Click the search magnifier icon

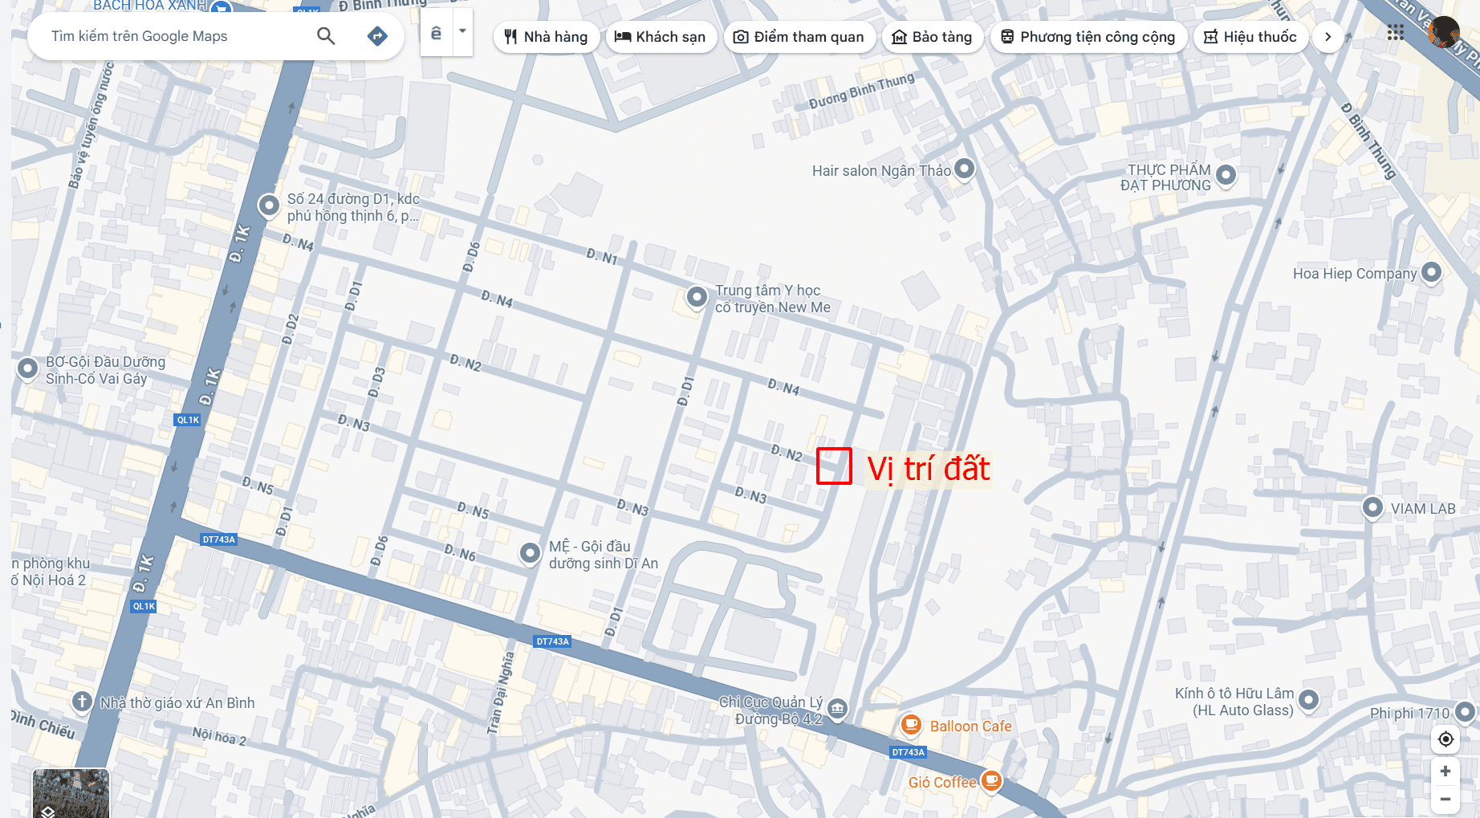[326, 36]
